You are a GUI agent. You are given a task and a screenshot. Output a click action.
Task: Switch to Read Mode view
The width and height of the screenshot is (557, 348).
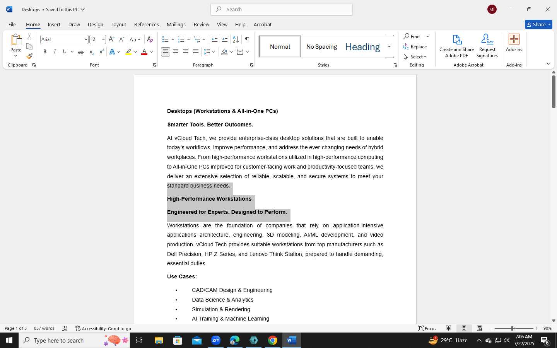[448, 328]
